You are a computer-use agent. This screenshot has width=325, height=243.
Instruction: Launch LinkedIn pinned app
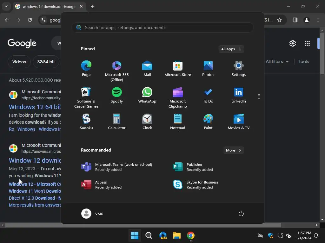coord(239,95)
